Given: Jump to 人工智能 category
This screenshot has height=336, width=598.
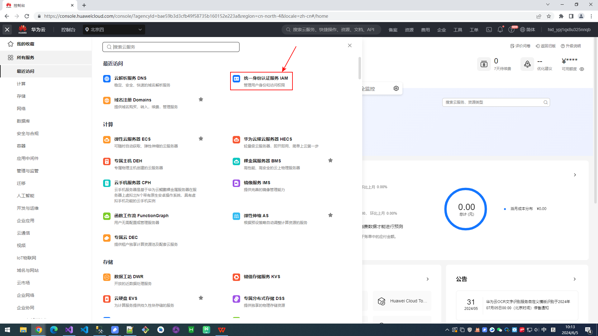Looking at the screenshot, I should tap(26, 196).
